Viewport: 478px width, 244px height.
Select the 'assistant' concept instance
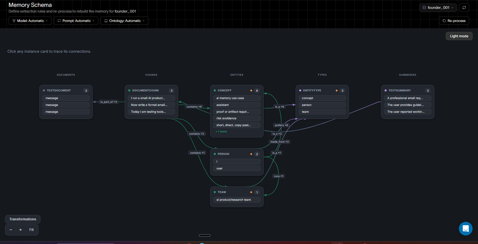point(237,105)
